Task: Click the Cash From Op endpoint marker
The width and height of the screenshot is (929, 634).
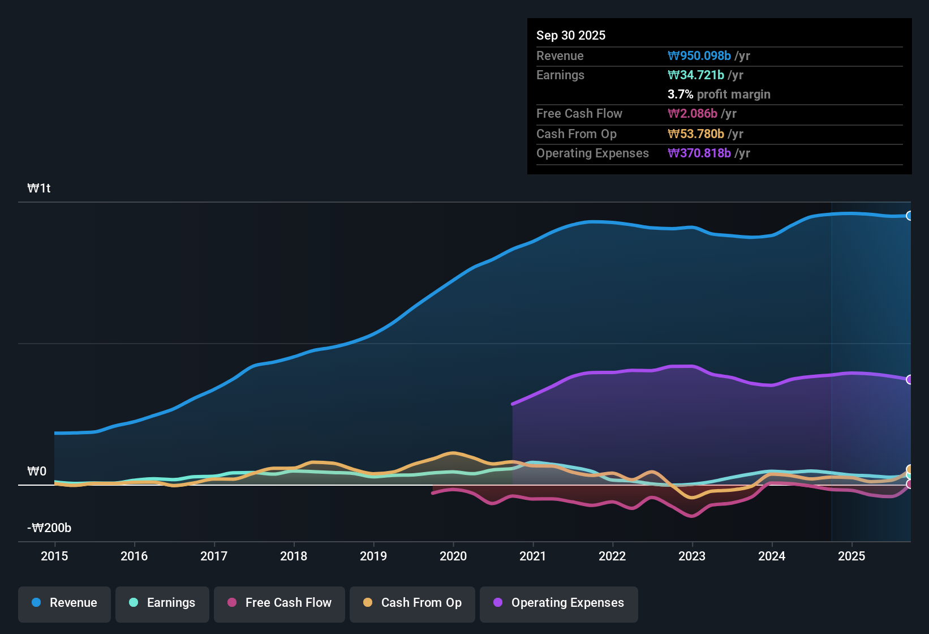Action: [910, 469]
